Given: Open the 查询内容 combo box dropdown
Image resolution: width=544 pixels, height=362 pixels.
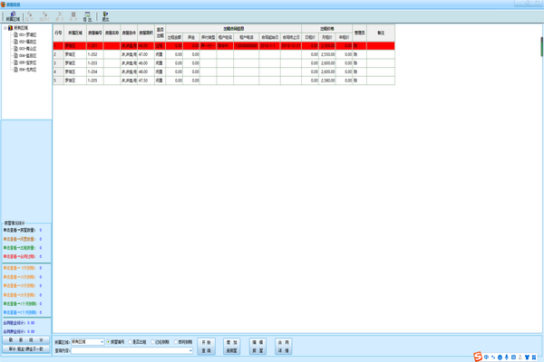Looking at the screenshot, I should [190, 350].
